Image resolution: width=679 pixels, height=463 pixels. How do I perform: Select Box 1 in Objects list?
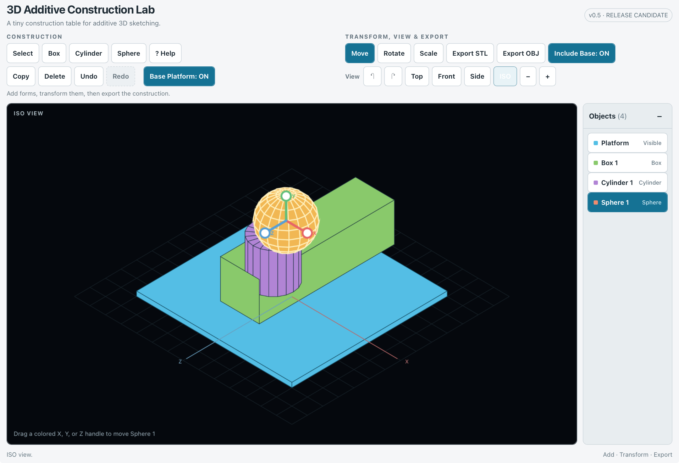[627, 163]
